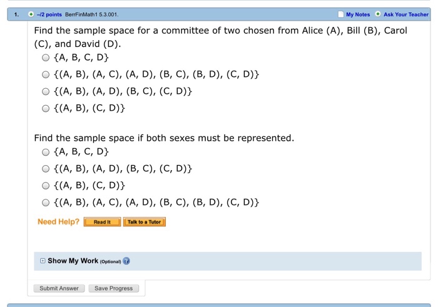Select first question's {A, B, C, D} option
The image size is (438, 307).
(x=46, y=58)
